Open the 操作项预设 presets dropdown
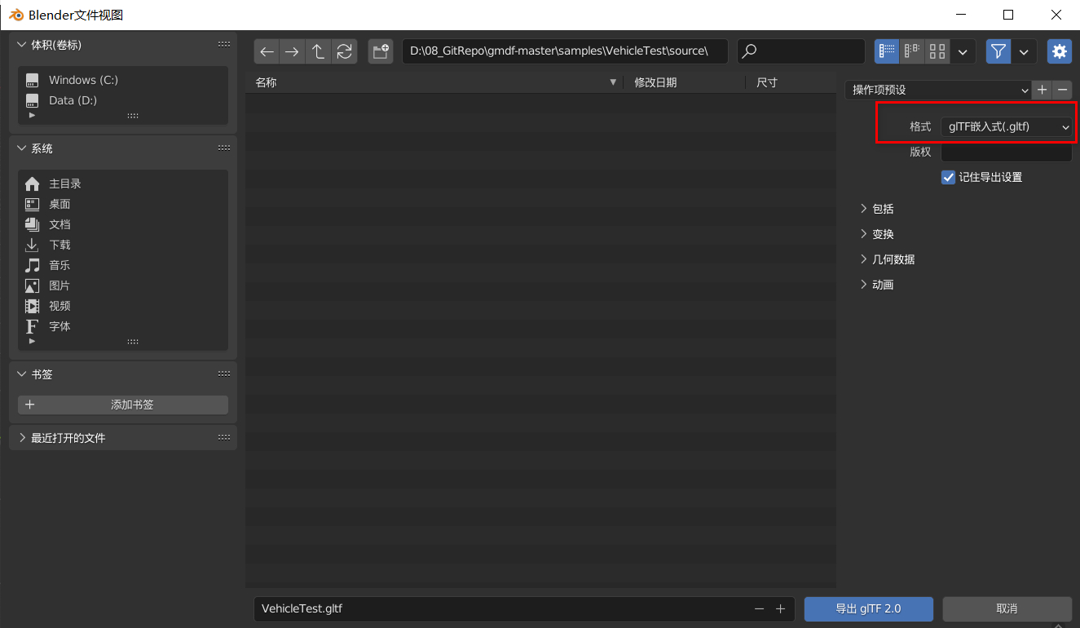The width and height of the screenshot is (1080, 628). 937,90
